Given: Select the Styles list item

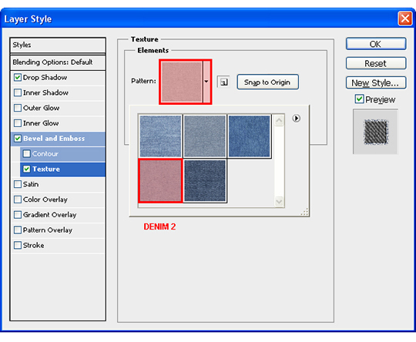Looking at the screenshot, I should [x=58, y=45].
